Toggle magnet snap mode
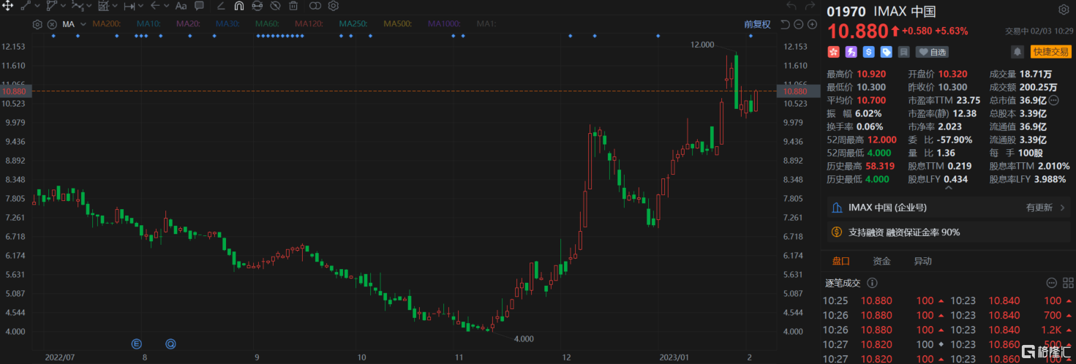This screenshot has height=364, width=1076. tap(239, 6)
